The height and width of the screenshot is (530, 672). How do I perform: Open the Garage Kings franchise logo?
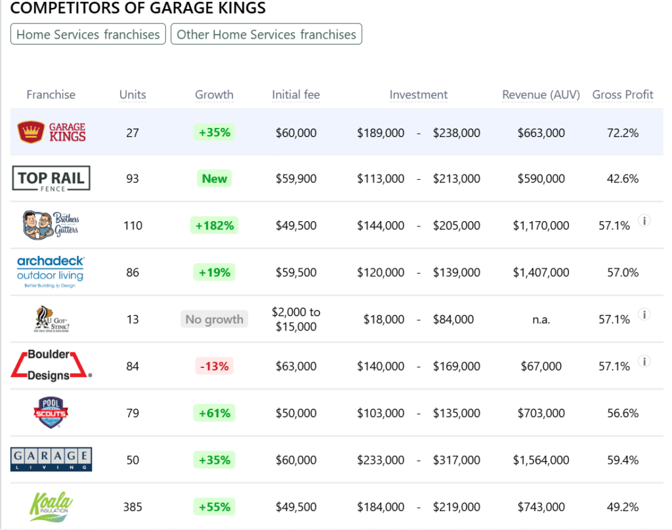click(51, 132)
